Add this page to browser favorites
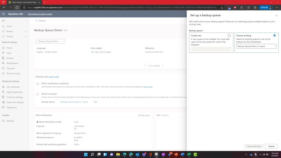 click(x=222, y=7)
